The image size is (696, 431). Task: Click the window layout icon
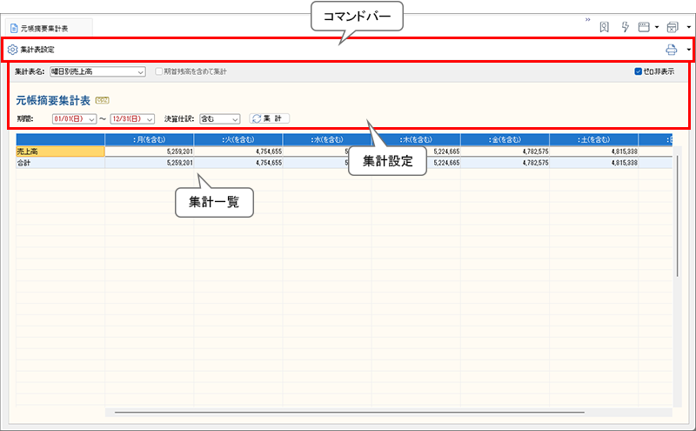[645, 27]
